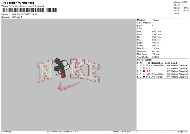Click thread code '1037'
The width and height of the screenshot is (190, 134).
click(x=168, y=71)
